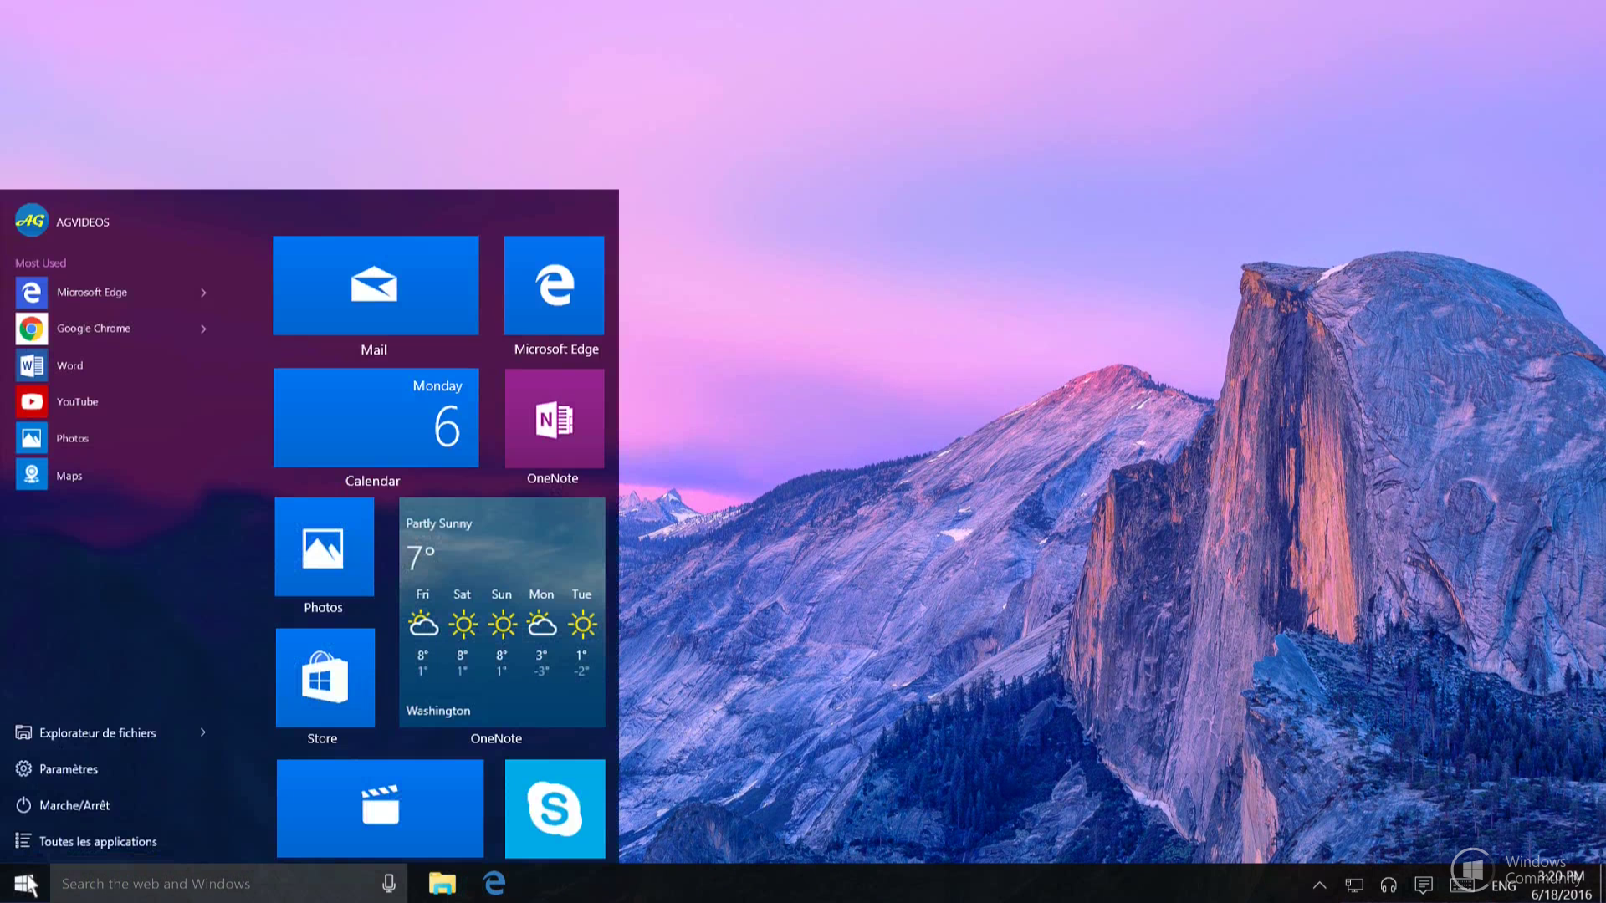This screenshot has height=903, width=1606.
Task: Toggle Windows search input field
Action: click(x=216, y=882)
